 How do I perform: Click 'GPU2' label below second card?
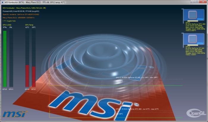188,47
